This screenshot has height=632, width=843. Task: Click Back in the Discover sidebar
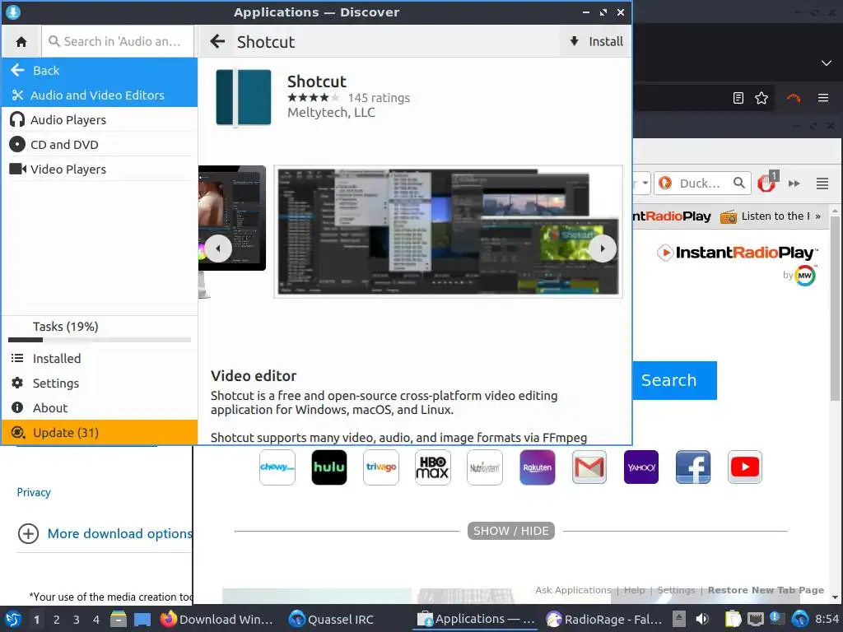point(100,71)
